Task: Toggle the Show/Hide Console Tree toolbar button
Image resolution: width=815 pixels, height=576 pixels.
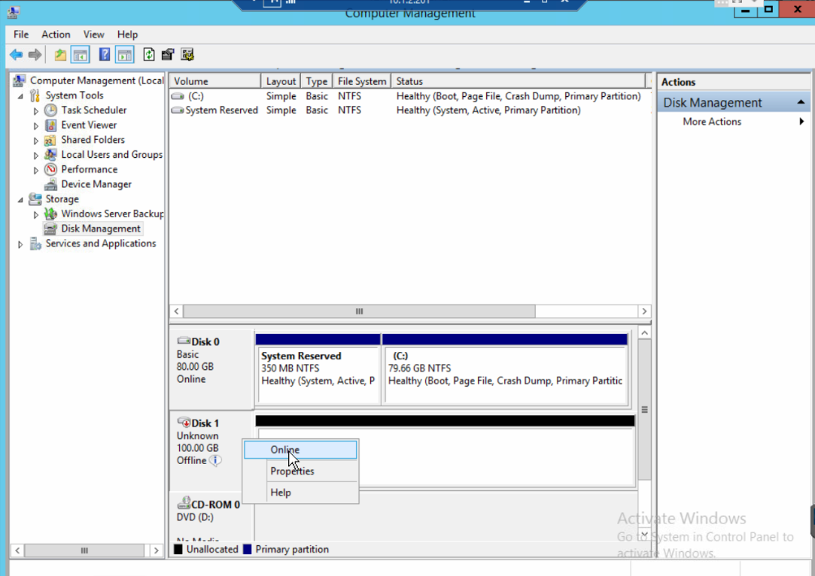Action: point(80,55)
